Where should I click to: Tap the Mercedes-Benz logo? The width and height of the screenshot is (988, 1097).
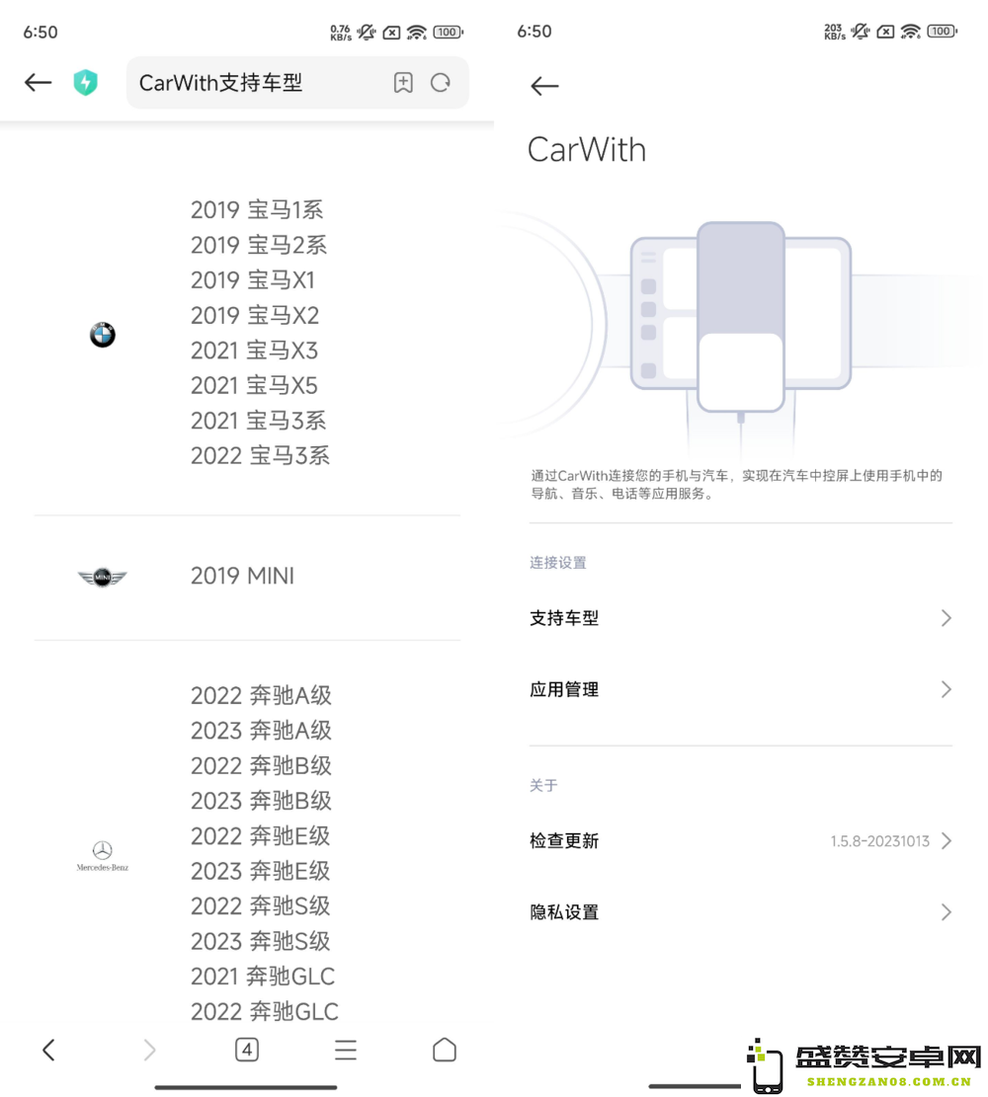coord(102,855)
